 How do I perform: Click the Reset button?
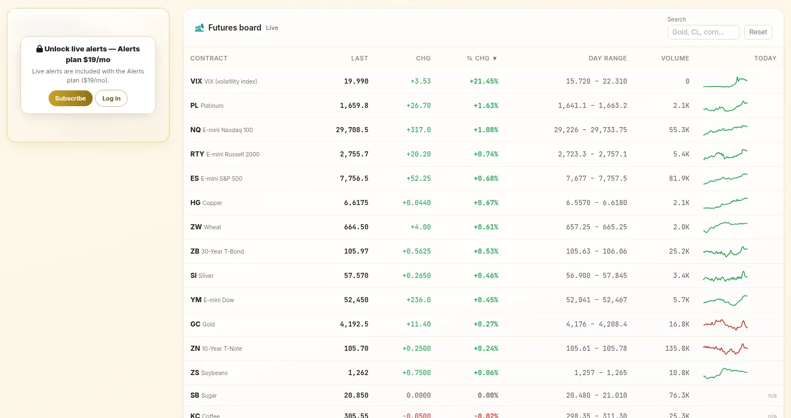click(758, 32)
